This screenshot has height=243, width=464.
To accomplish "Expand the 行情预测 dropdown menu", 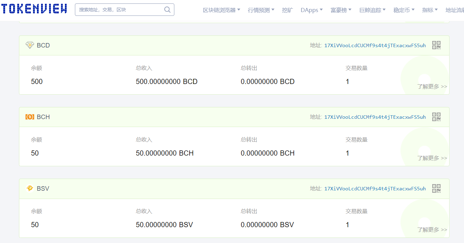I will coord(261,10).
